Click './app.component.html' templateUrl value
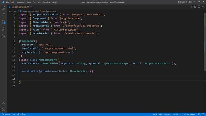 coord(59,49)
